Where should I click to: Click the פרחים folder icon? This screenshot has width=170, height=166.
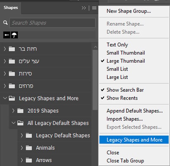tap(12, 86)
